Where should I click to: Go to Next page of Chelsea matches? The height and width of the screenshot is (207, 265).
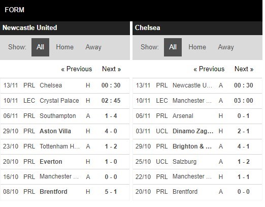[244, 69]
